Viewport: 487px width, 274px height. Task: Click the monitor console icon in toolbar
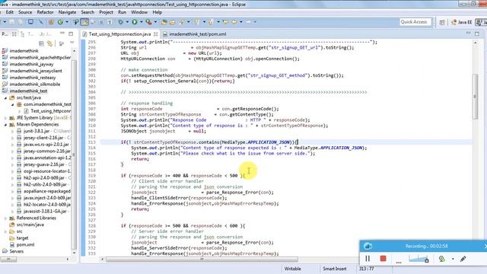30,22
